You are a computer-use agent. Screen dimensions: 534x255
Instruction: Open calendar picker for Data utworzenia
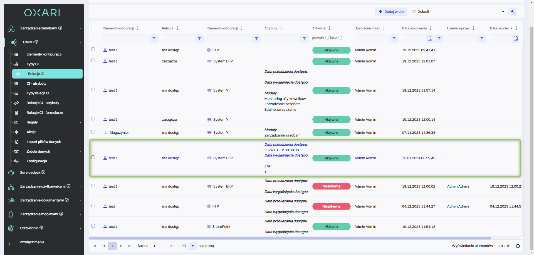click(430, 39)
